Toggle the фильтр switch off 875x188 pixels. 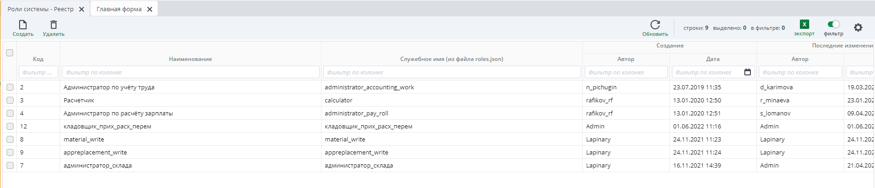(833, 24)
